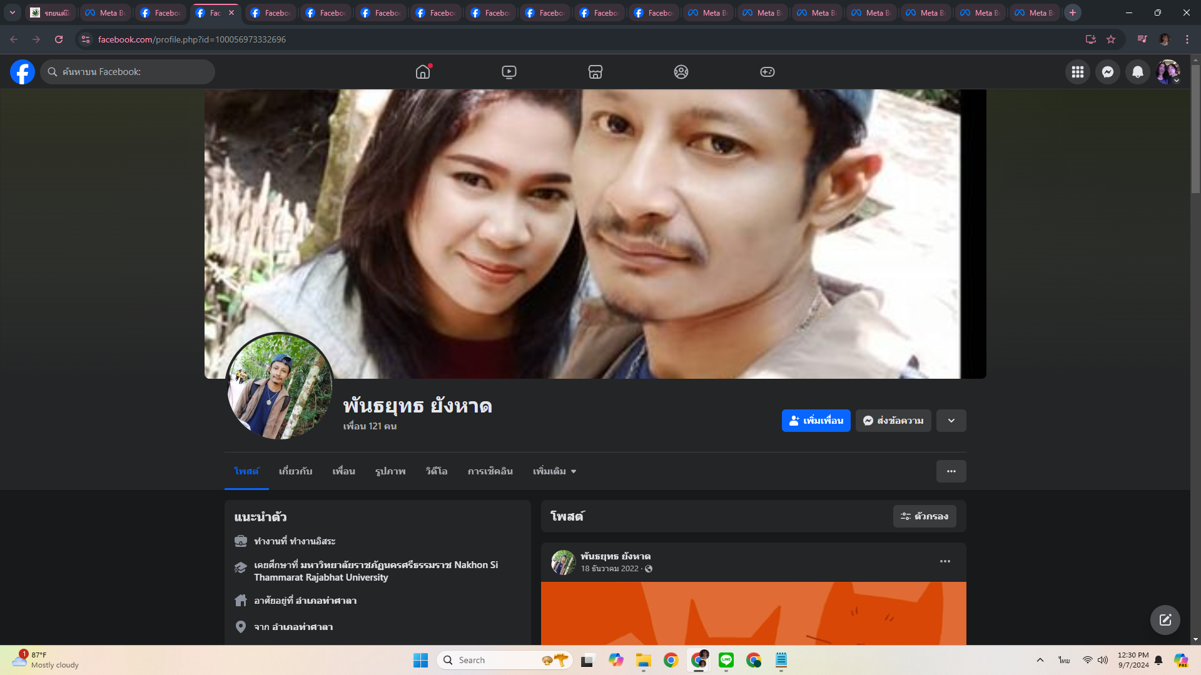This screenshot has height=675, width=1201.
Task: Click the new message compose icon
Action: click(x=1165, y=620)
